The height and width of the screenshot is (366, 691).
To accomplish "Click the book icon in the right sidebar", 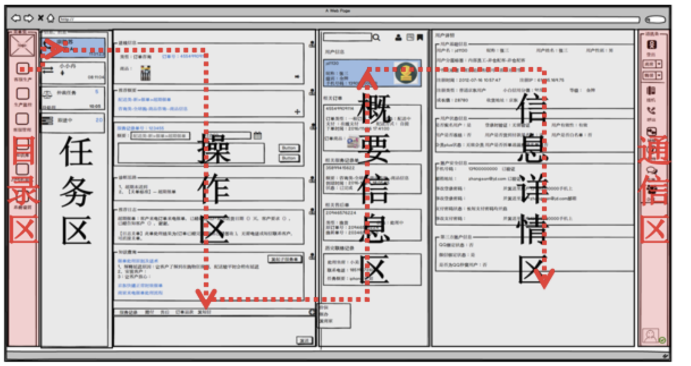I will [651, 90].
